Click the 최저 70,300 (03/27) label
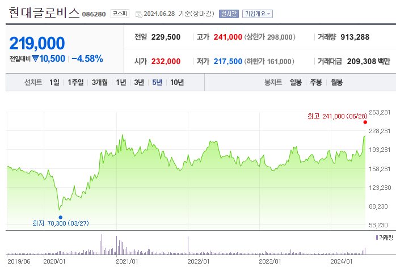The image size is (396, 267). pyautogui.click(x=61, y=223)
